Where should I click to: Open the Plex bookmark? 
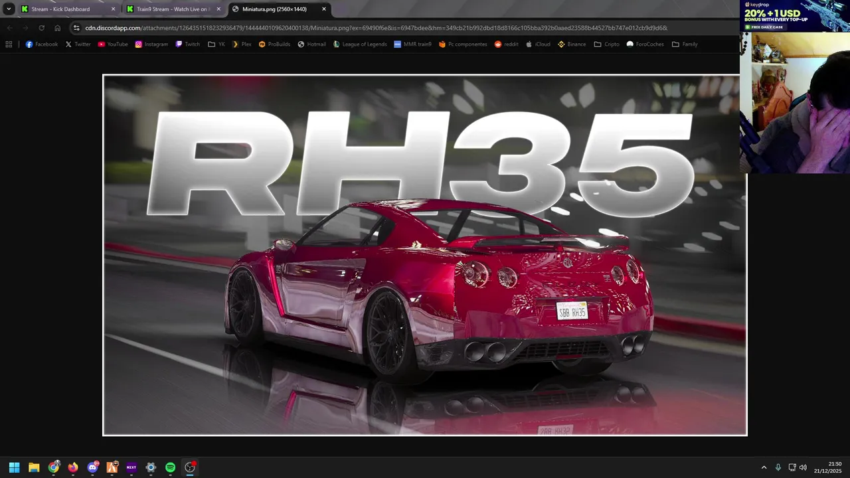tap(242, 44)
